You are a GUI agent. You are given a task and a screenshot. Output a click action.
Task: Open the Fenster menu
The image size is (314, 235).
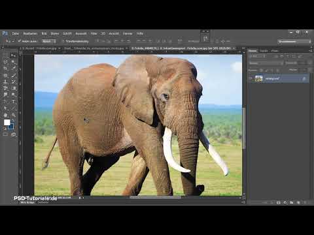(x=128, y=33)
